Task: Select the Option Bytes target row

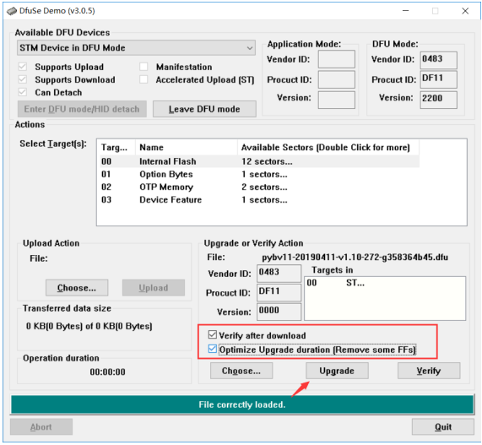Action: pyautogui.click(x=260, y=175)
